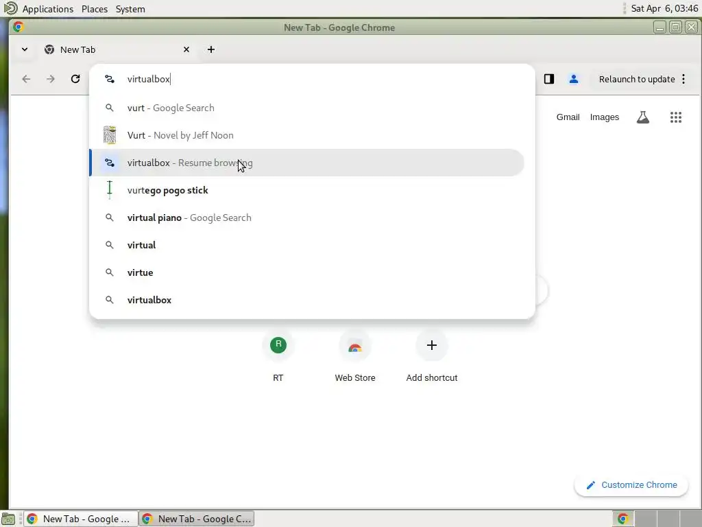Image resolution: width=702 pixels, height=527 pixels.
Task: Select 'vurtego pogo stick' suggestion
Action: pos(307,190)
